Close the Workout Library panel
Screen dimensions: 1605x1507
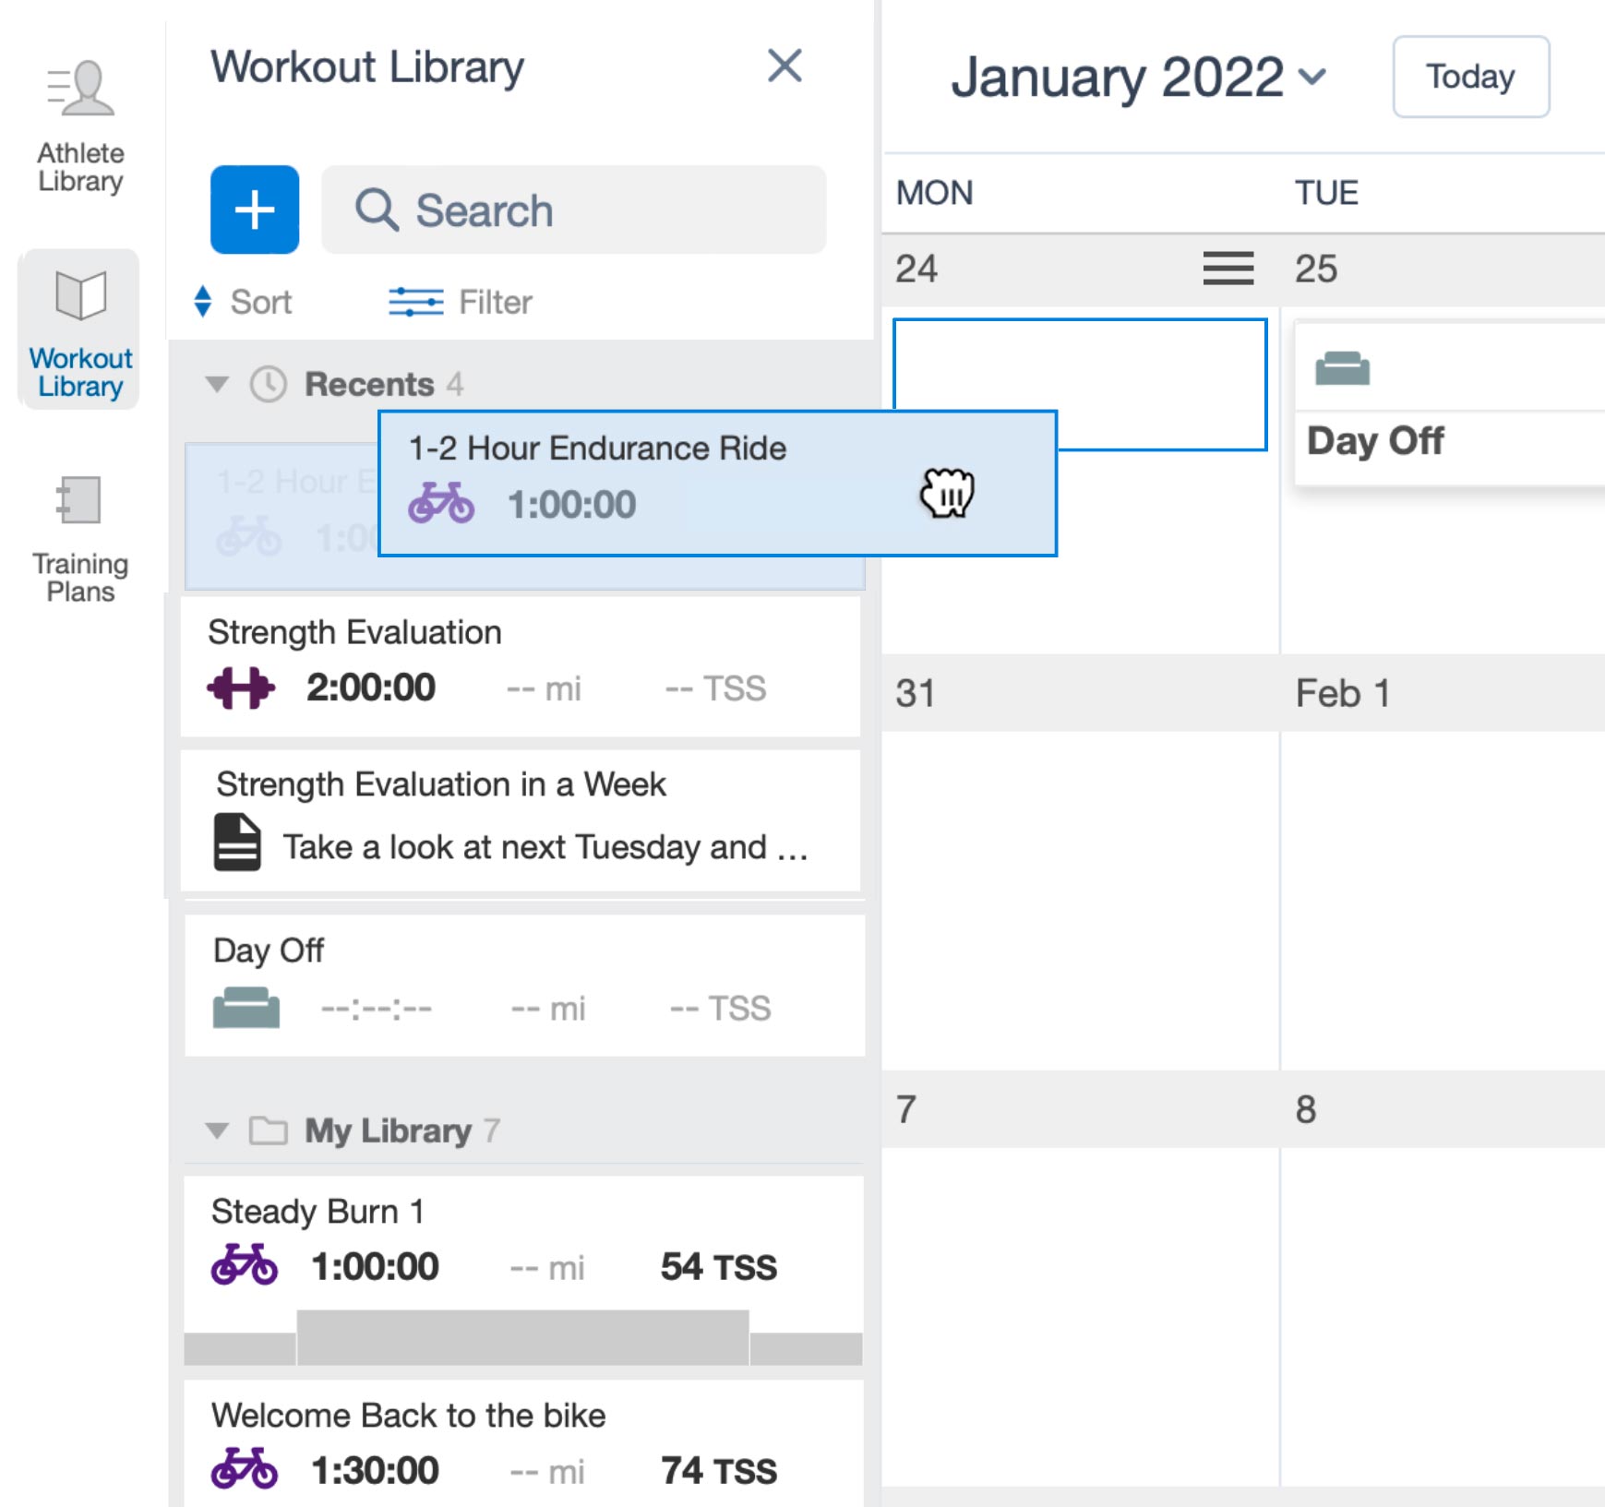click(785, 66)
